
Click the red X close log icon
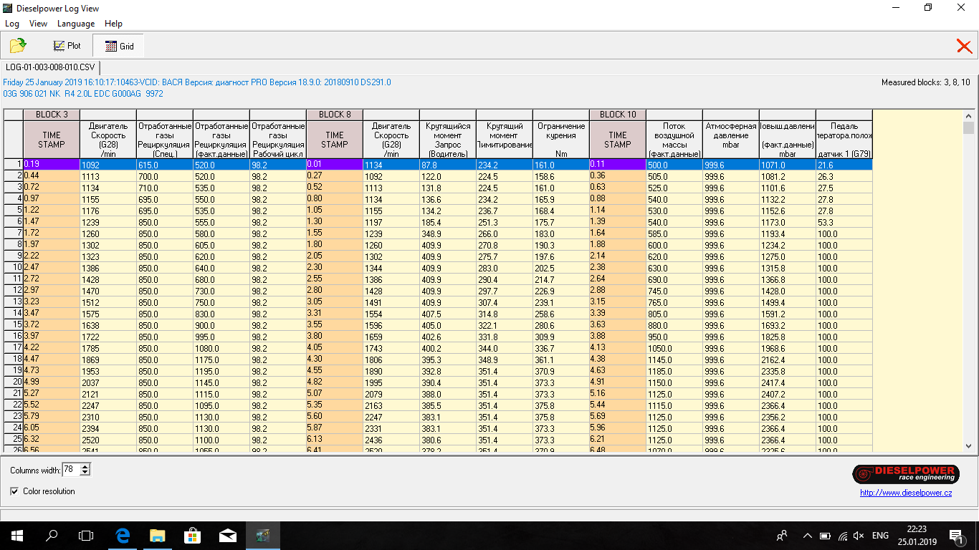[964, 47]
